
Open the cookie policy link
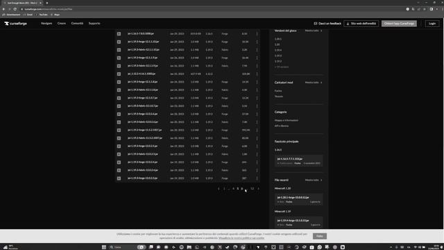click(241, 238)
